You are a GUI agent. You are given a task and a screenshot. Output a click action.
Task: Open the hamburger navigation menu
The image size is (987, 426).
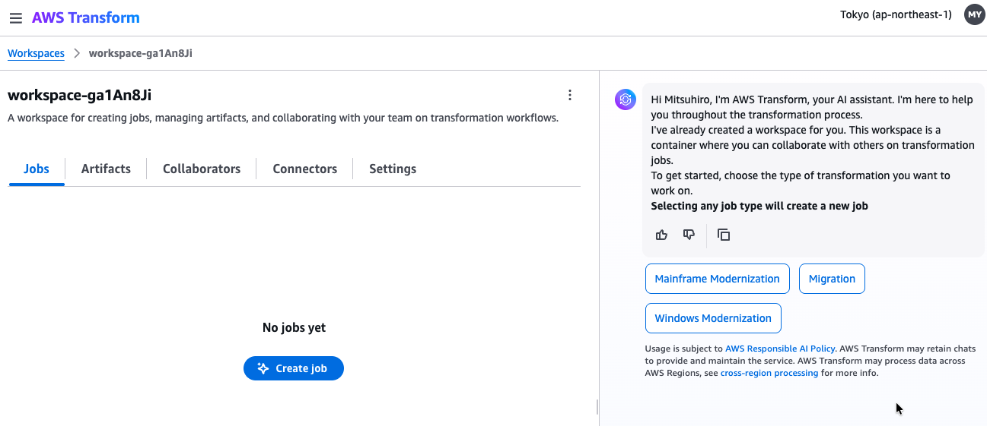pyautogui.click(x=15, y=17)
